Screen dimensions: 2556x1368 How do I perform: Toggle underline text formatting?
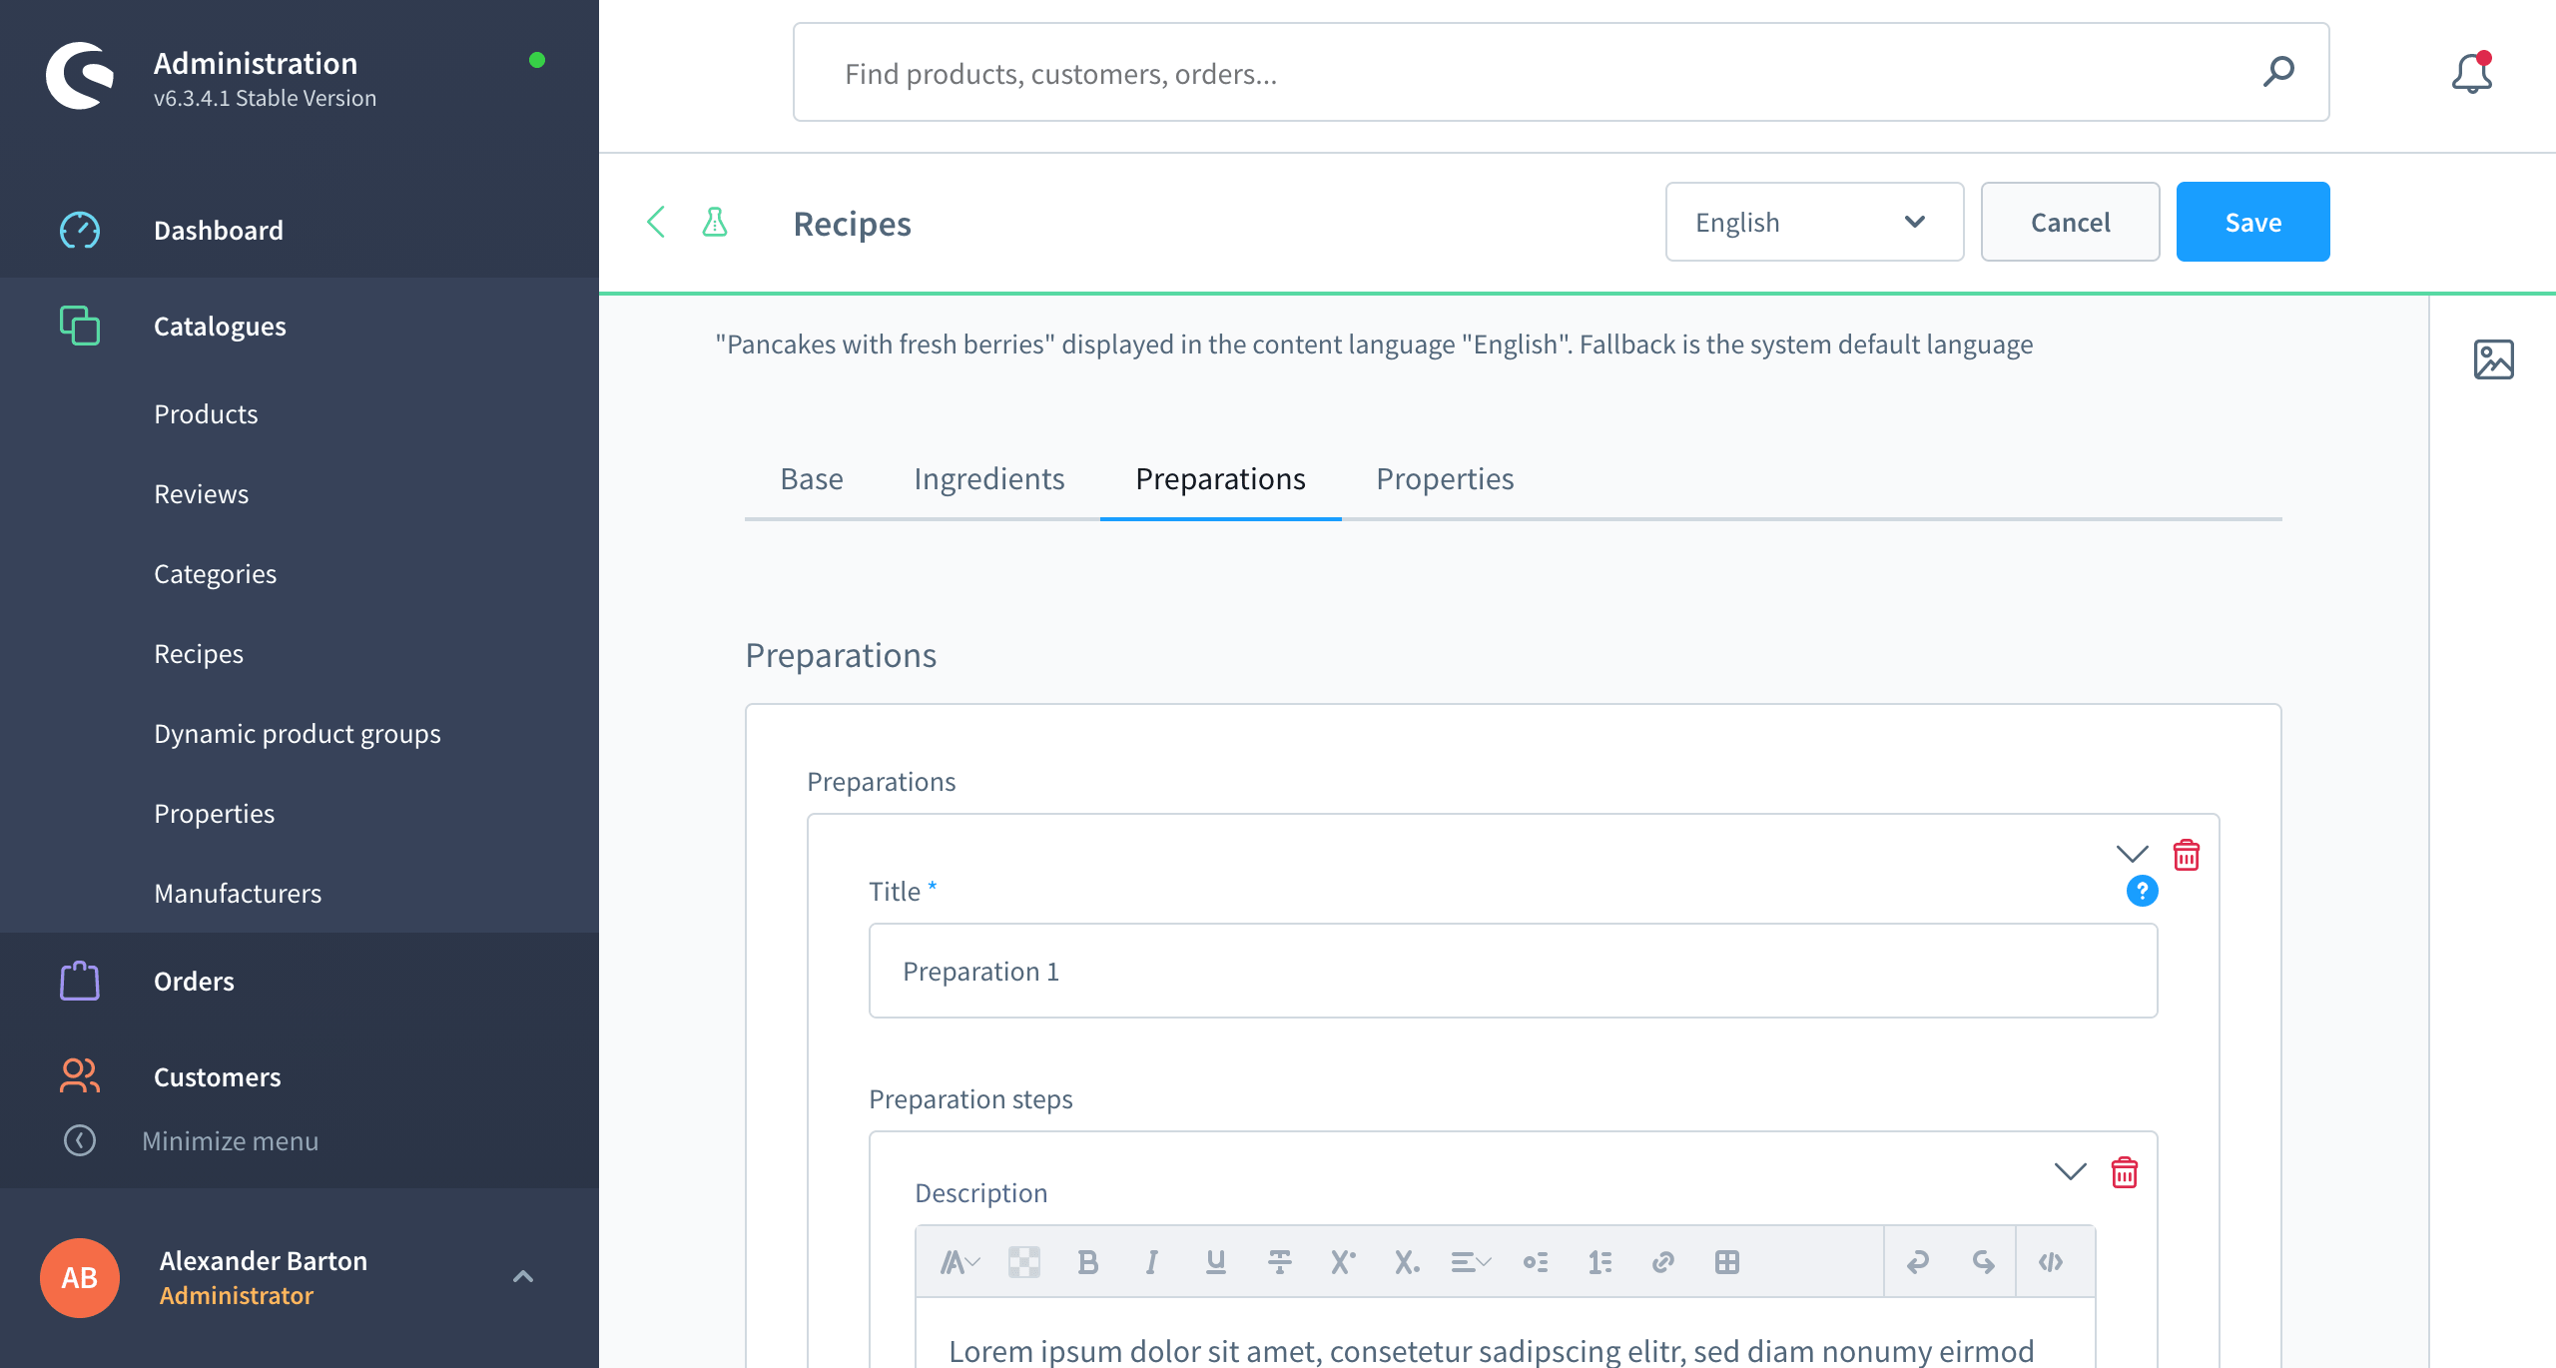pos(1215,1262)
